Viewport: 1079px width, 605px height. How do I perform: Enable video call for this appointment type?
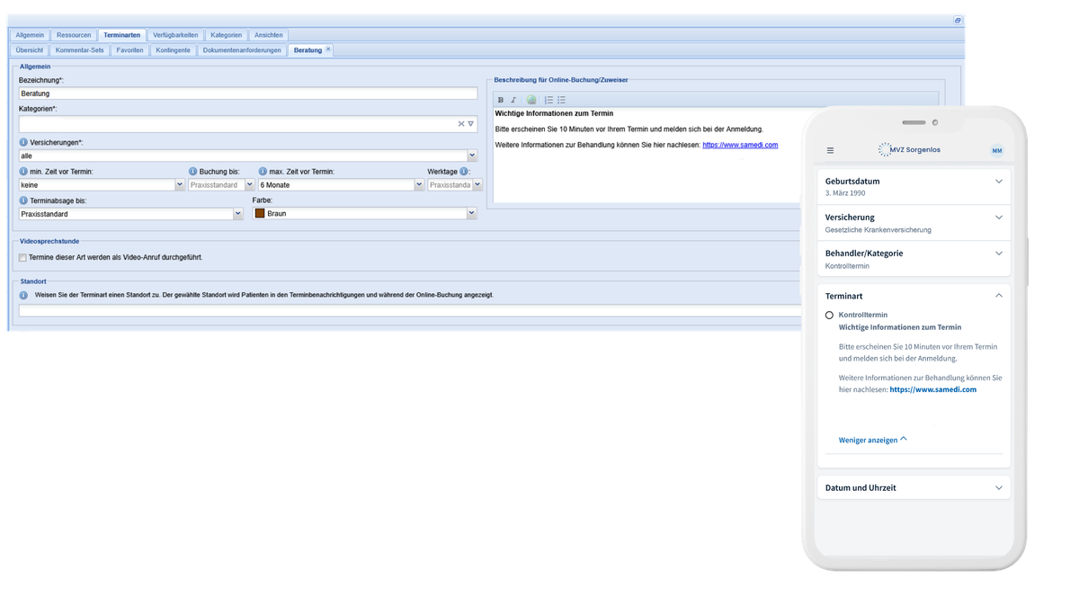pyautogui.click(x=23, y=257)
